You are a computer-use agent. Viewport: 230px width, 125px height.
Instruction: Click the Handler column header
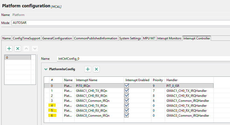tap(189, 80)
